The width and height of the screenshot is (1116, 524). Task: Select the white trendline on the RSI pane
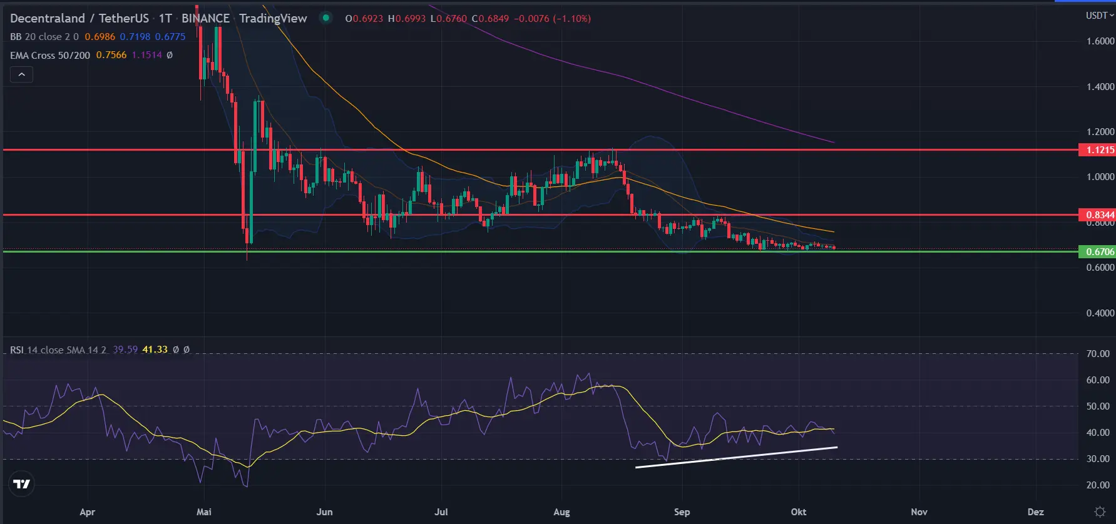pyautogui.click(x=736, y=457)
